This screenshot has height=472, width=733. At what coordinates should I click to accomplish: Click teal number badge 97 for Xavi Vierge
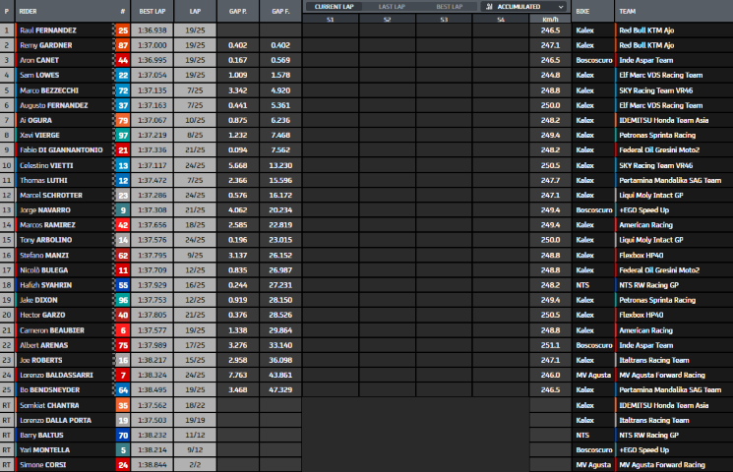click(123, 135)
